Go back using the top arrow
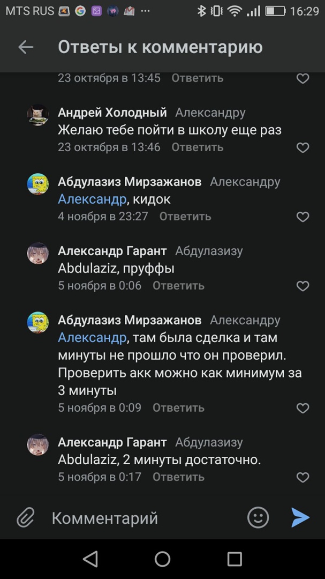Viewport: 325px width, 579px height. tap(26, 47)
